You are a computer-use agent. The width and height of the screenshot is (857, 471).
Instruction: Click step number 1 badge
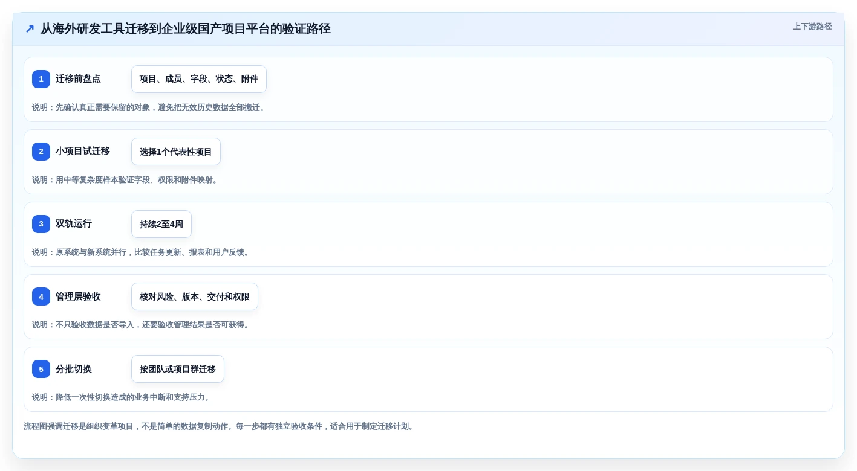click(41, 79)
